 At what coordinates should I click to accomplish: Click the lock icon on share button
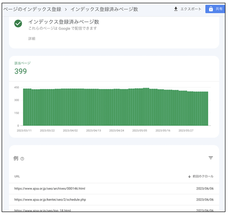point(211,9)
